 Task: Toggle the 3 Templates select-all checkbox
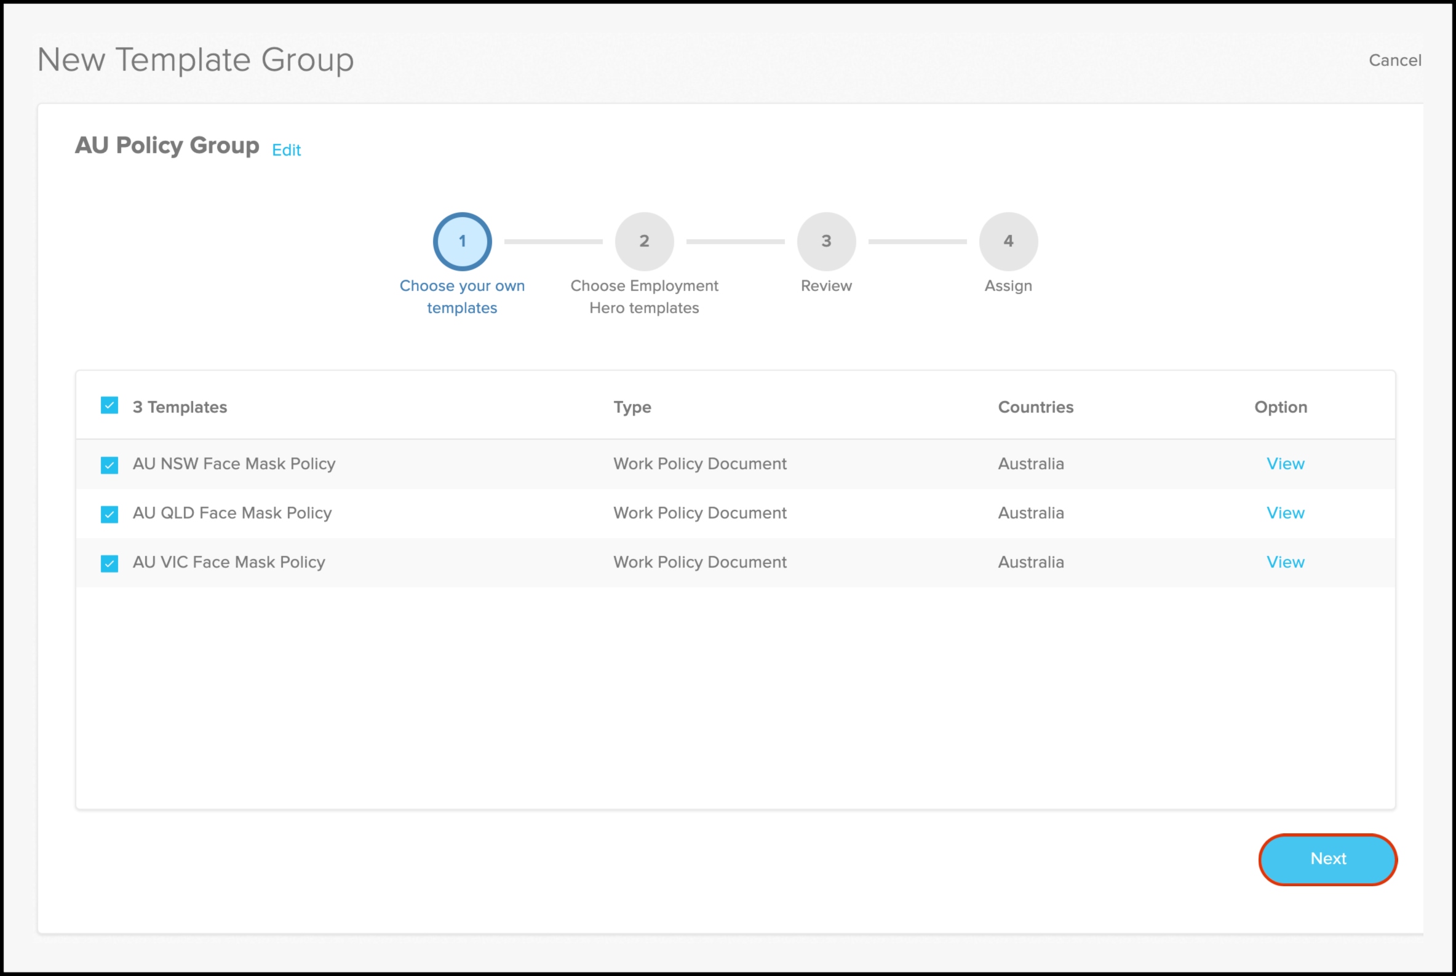109,406
